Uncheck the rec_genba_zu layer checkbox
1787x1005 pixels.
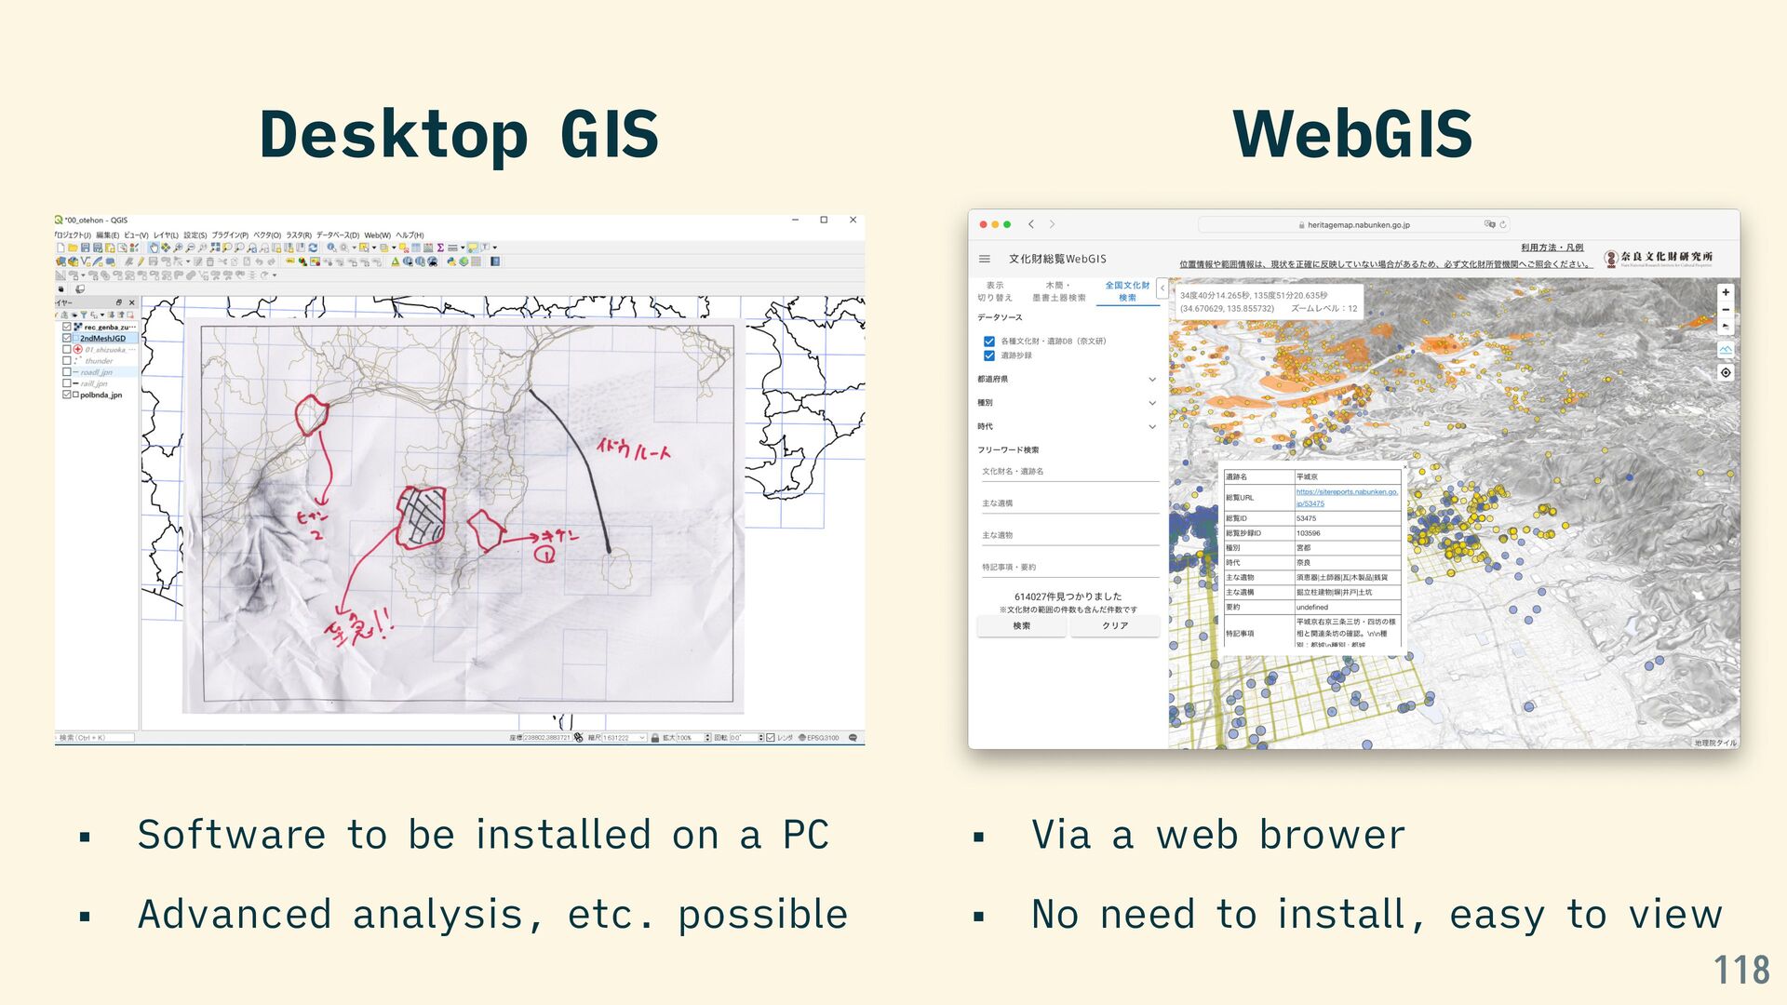[67, 327]
